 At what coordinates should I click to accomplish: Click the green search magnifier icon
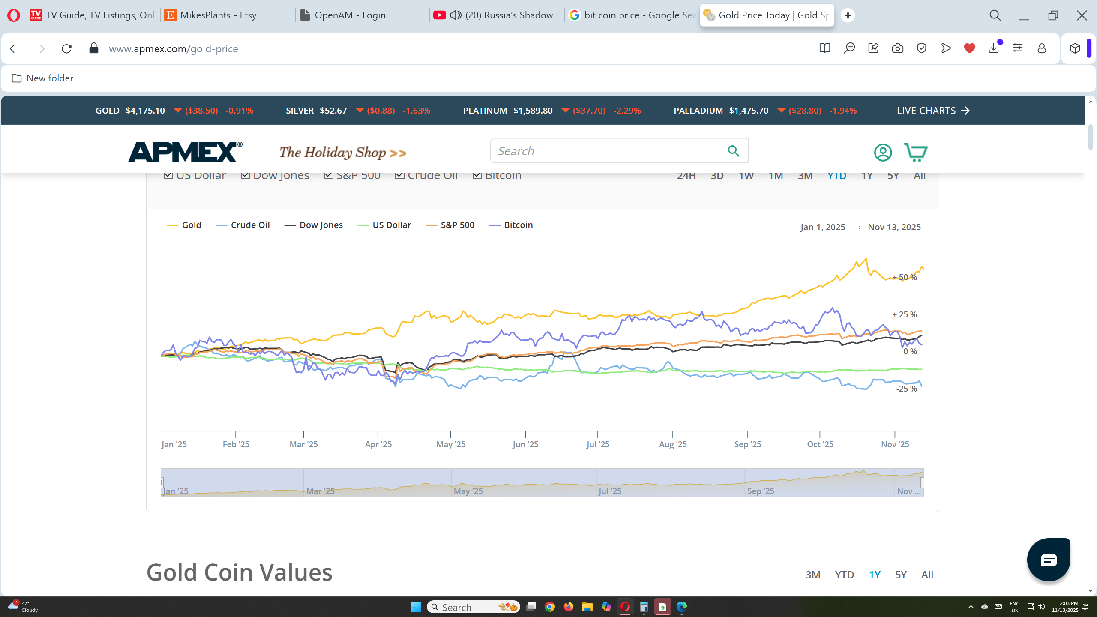pyautogui.click(x=734, y=151)
